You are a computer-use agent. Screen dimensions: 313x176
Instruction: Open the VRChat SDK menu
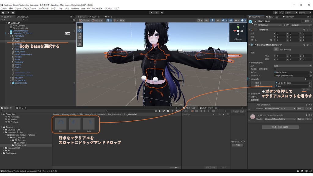click(x=97, y=9)
